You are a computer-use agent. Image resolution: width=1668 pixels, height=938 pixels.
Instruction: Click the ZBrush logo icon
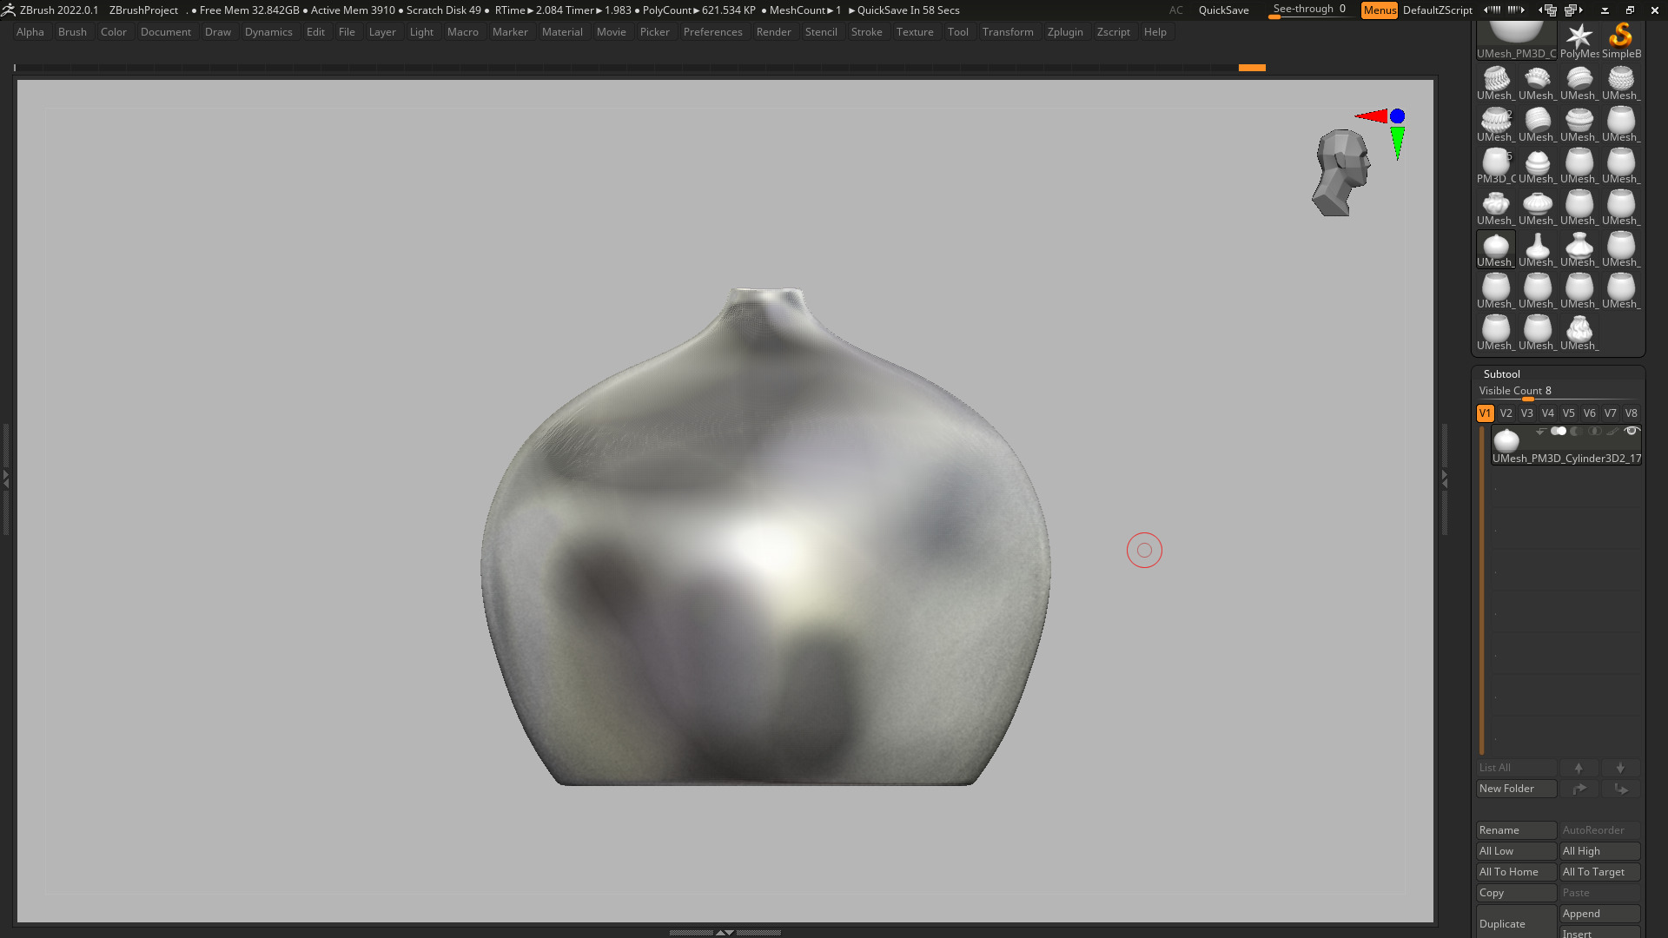[9, 10]
